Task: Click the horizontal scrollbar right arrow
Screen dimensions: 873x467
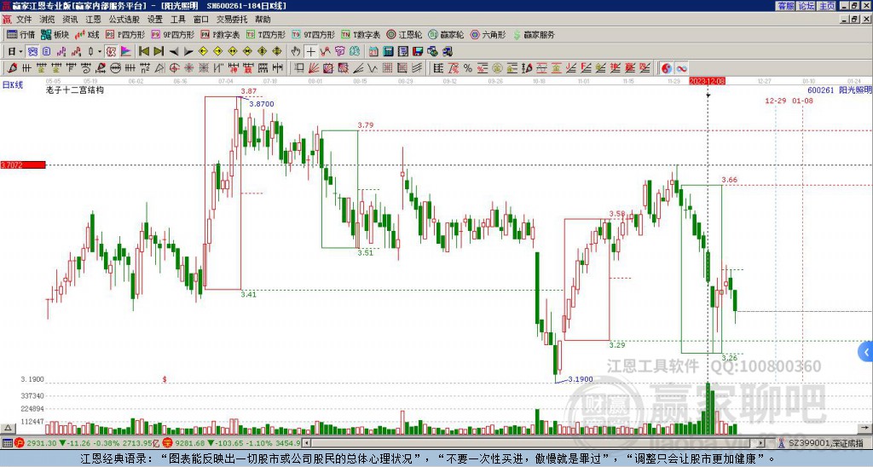Action: 761,444
